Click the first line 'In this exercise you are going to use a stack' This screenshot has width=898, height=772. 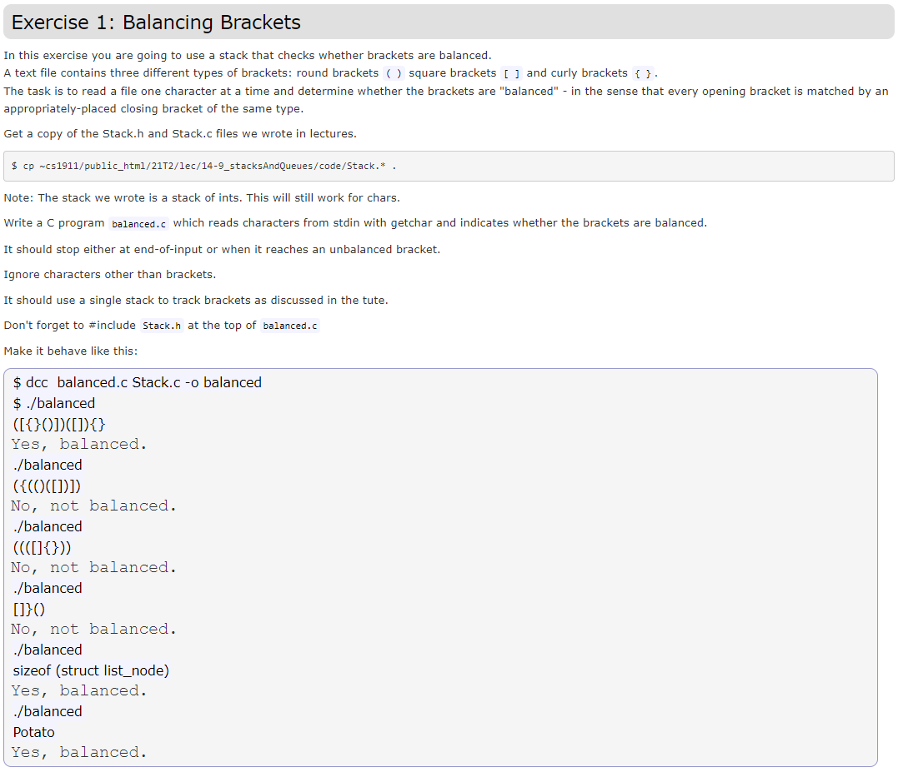pos(248,56)
